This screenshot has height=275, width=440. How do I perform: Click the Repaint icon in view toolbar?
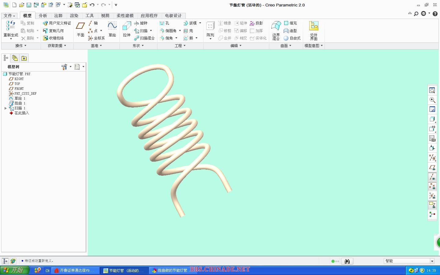(x=432, y=109)
